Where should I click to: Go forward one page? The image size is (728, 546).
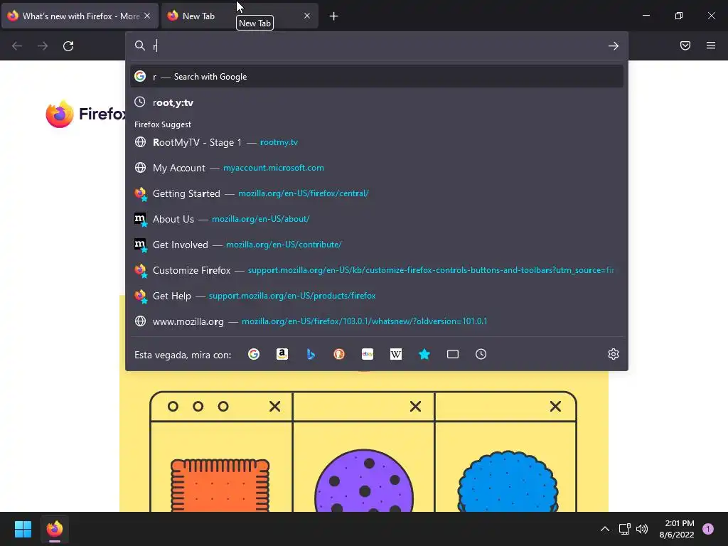tap(43, 46)
